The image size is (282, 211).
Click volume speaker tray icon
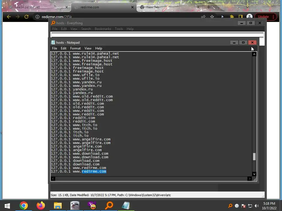pyautogui.click(x=257, y=206)
